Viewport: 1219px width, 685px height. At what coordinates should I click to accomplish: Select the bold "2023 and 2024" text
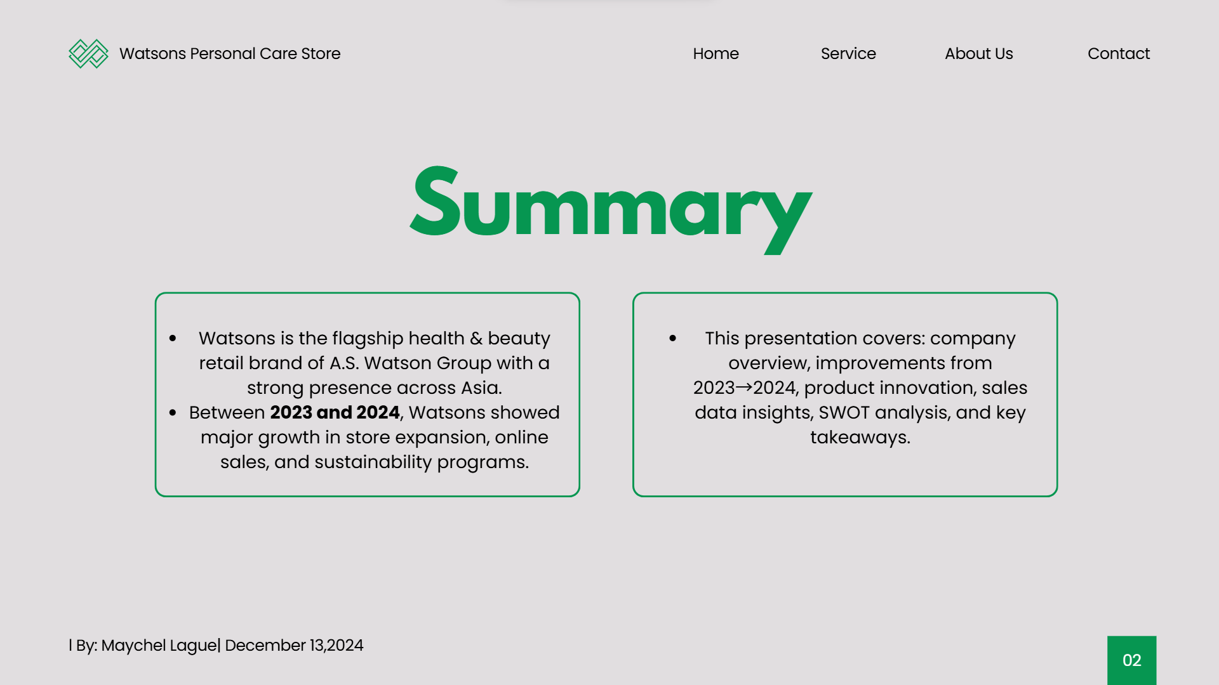tap(335, 413)
